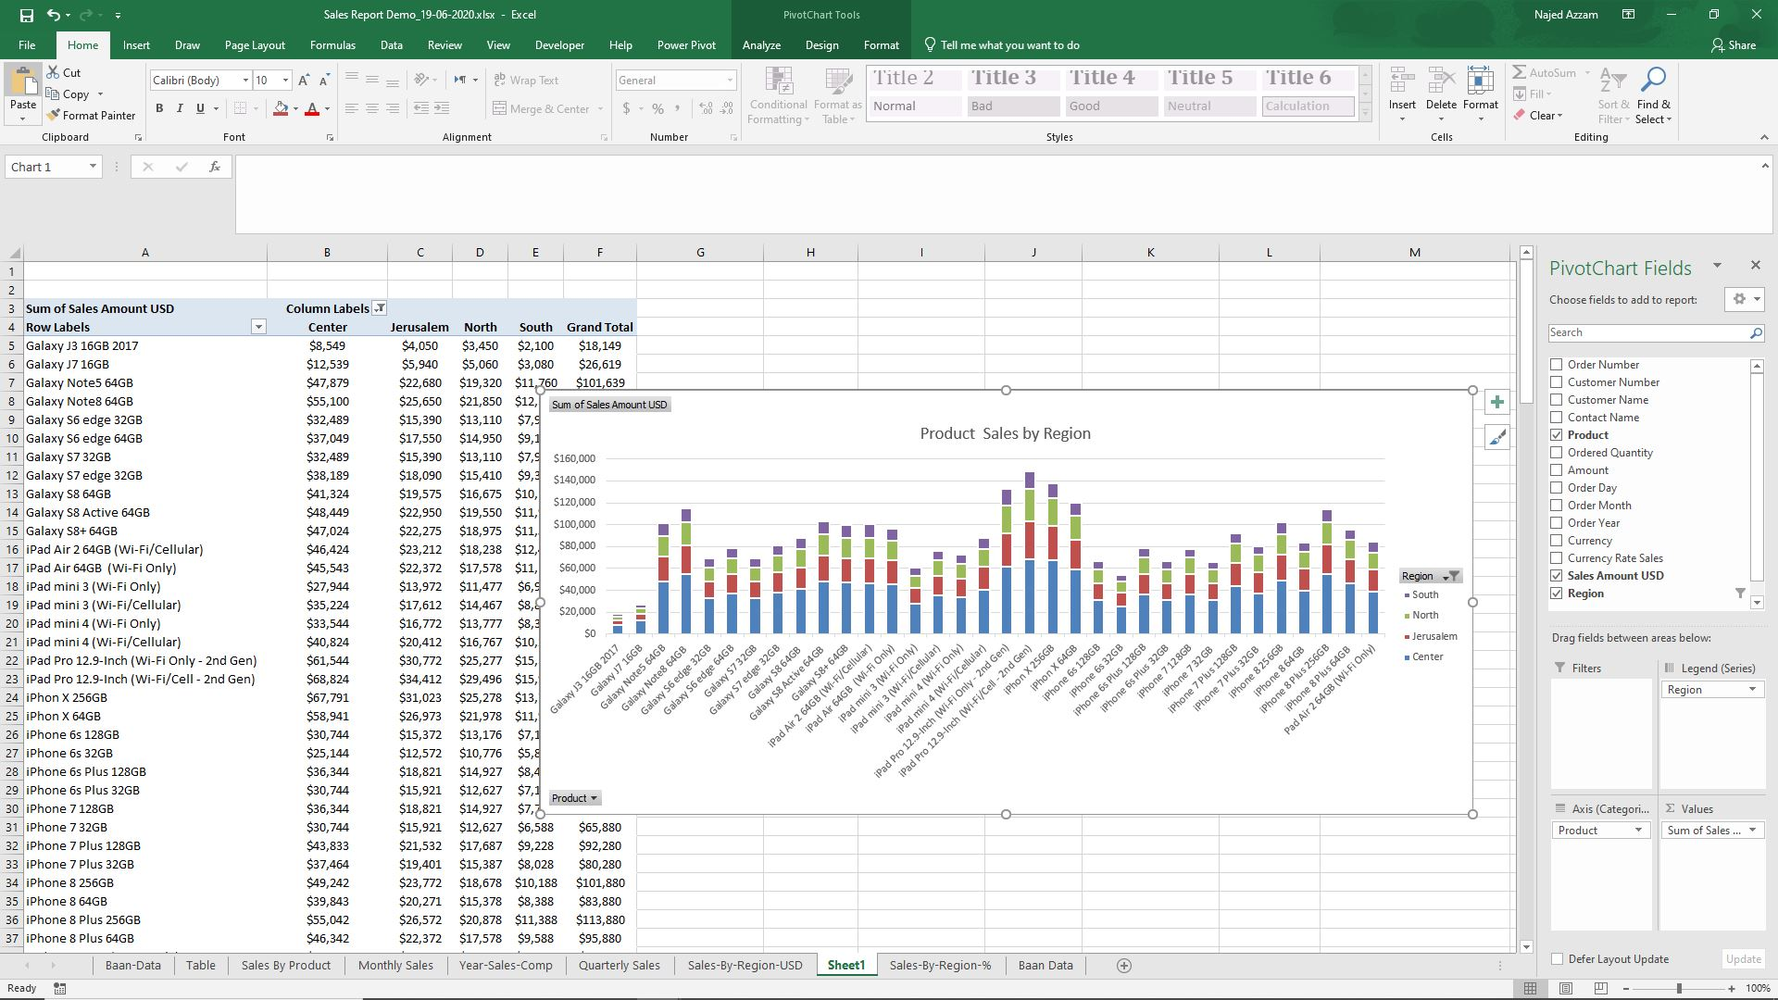This screenshot has height=1000, width=1778.
Task: Click the Clear button in Editing
Action: tap(1538, 115)
